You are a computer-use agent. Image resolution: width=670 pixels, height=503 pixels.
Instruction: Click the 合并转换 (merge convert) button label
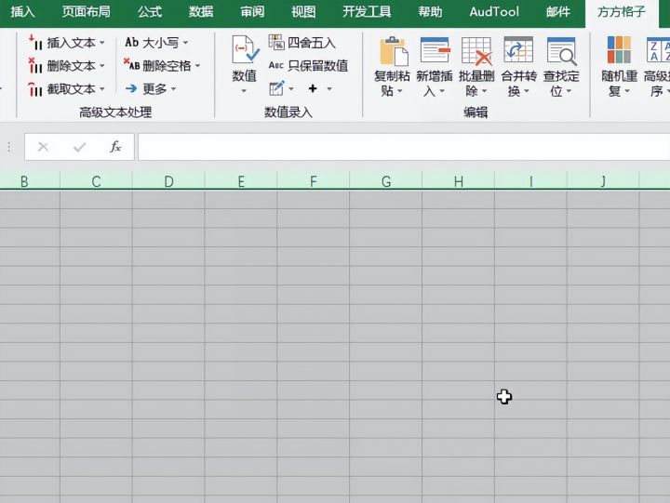518,84
